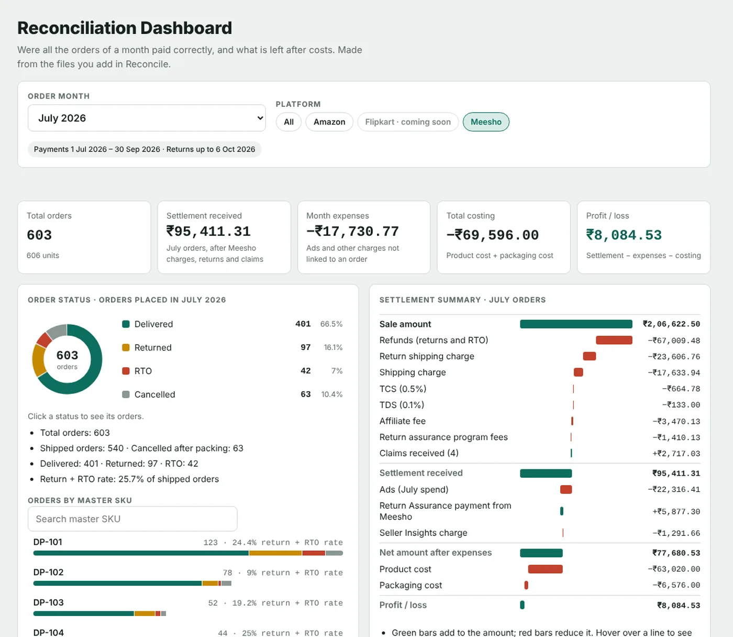Click the green Delivered legend swatch
Screen dimensions: 733x637
tap(126, 324)
